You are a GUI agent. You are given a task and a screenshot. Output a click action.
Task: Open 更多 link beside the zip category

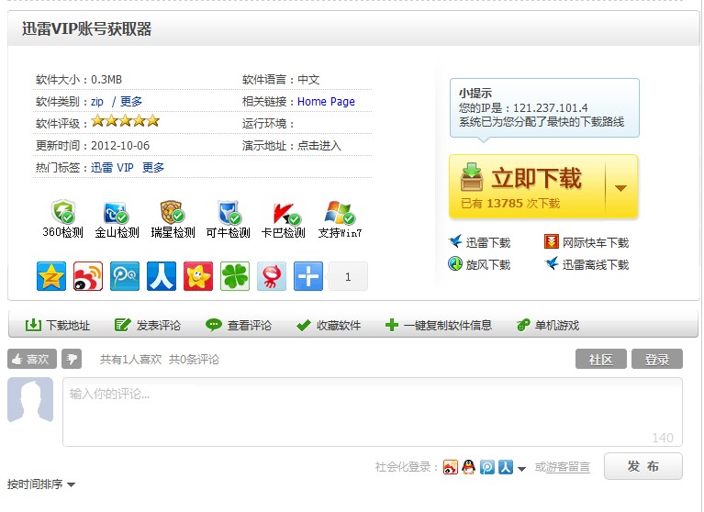(131, 102)
